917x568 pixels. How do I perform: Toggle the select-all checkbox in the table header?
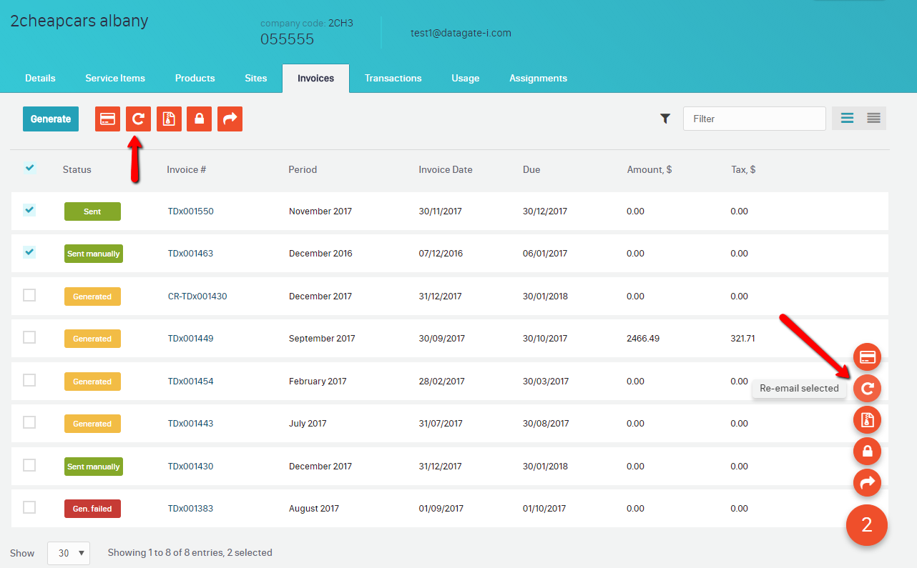coord(29,169)
